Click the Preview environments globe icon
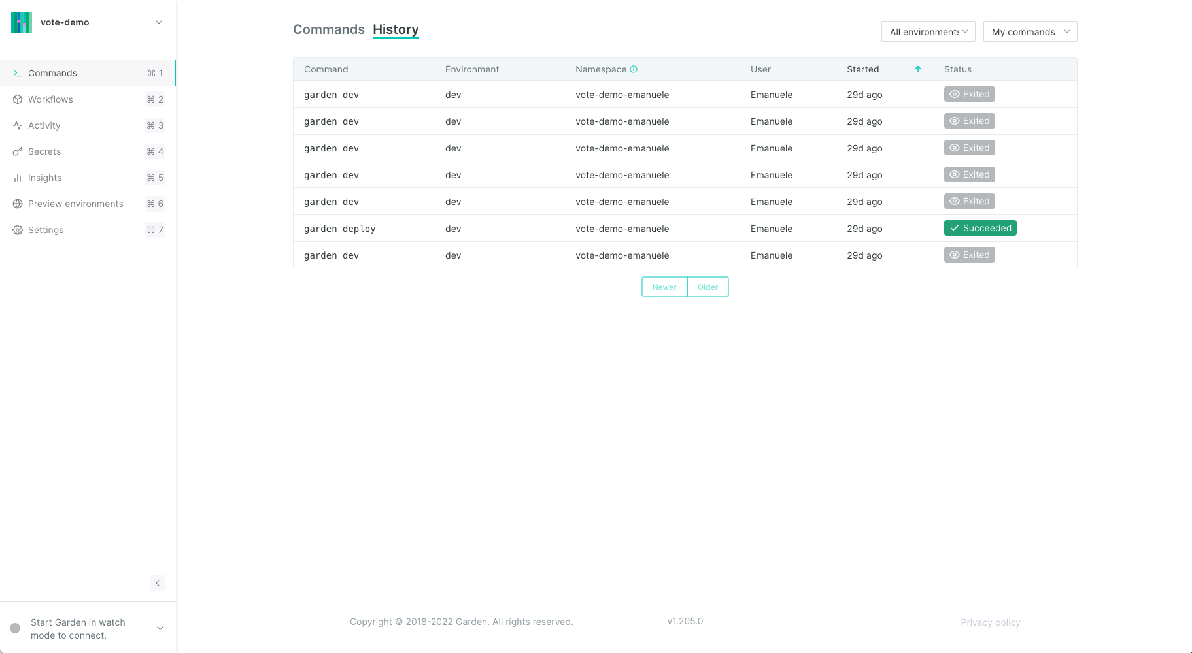1192x653 pixels. click(18, 204)
